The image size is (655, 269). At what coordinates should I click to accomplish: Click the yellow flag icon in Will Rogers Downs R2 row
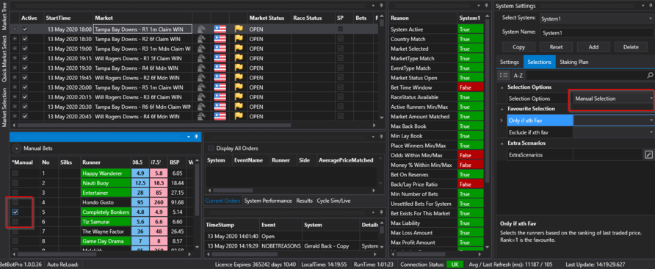(x=239, y=77)
